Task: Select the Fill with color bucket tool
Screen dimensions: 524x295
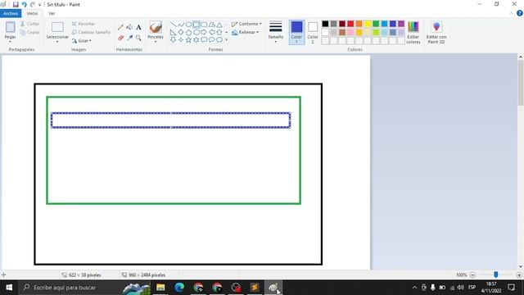Action: pos(129,27)
